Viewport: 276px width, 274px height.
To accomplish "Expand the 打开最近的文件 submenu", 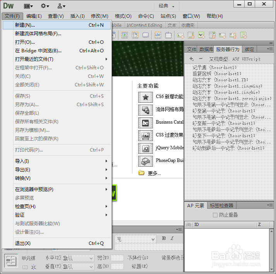I will (x=106, y=59).
